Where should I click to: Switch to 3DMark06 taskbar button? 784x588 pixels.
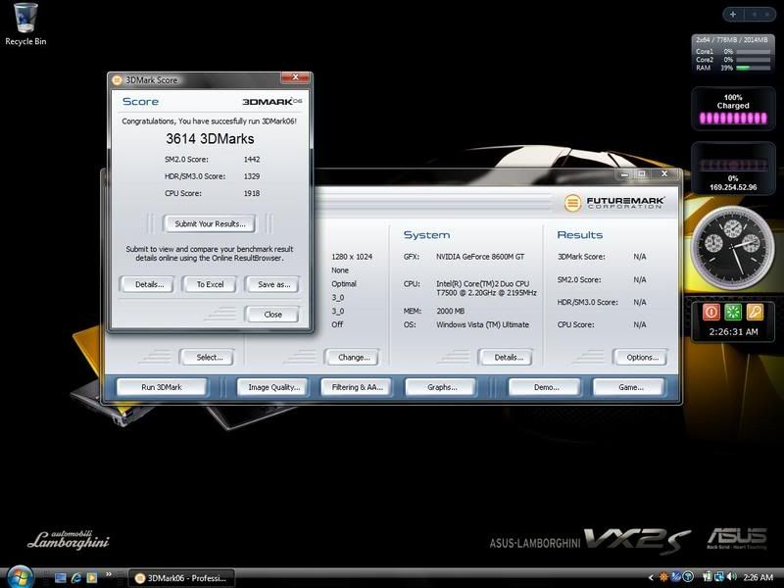pos(182,578)
